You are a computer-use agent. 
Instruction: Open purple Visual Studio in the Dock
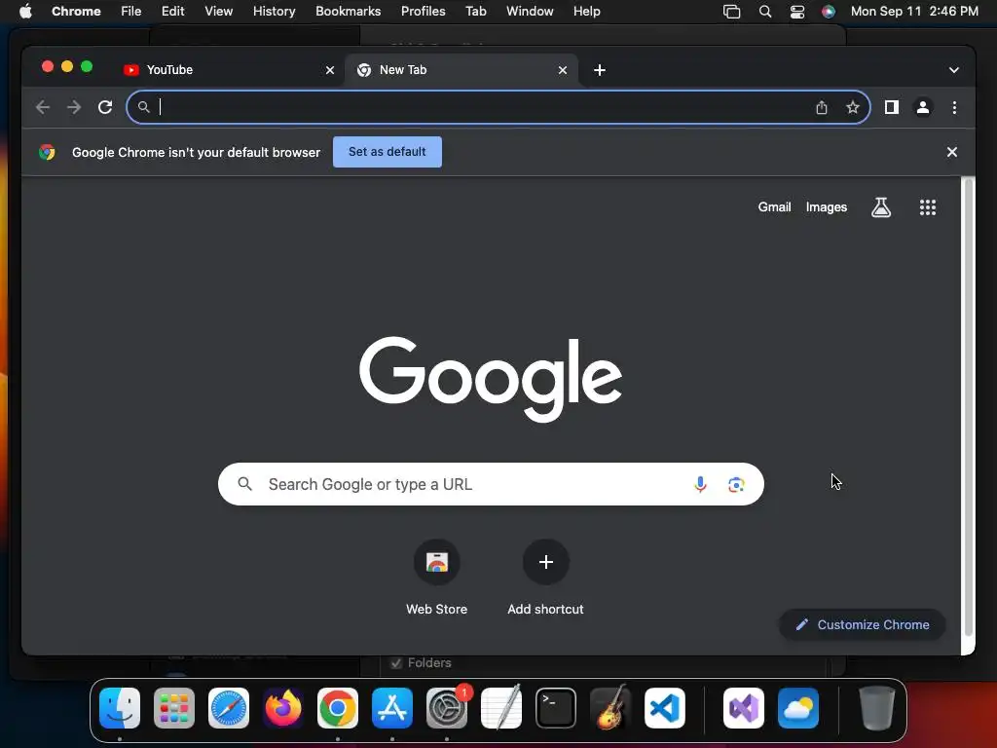tap(743, 708)
